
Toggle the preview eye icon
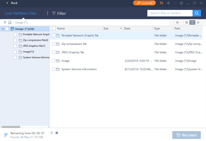pyautogui.click(x=177, y=22)
